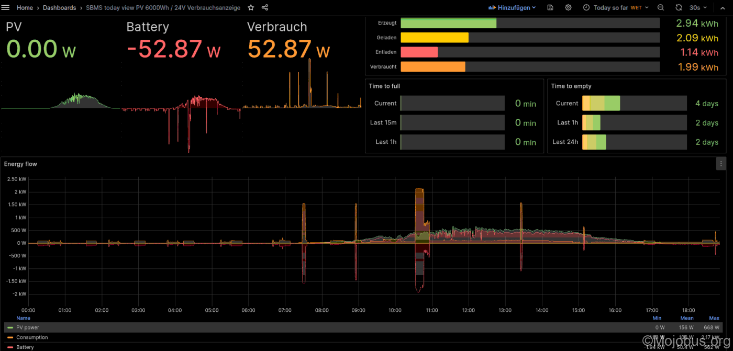Open the 'Today so far' time picker
Viewport: 733px width, 351px height.
click(615, 8)
